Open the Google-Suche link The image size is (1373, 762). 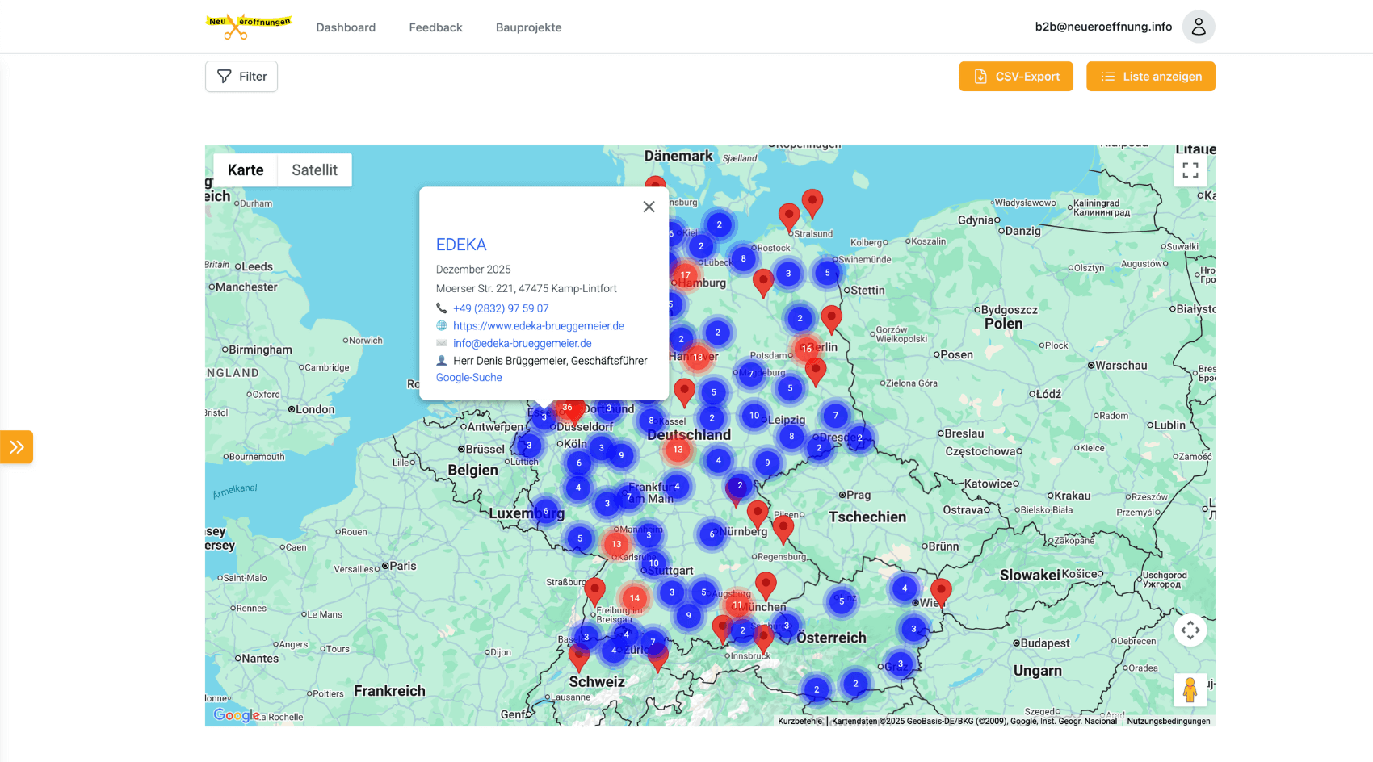tap(469, 377)
